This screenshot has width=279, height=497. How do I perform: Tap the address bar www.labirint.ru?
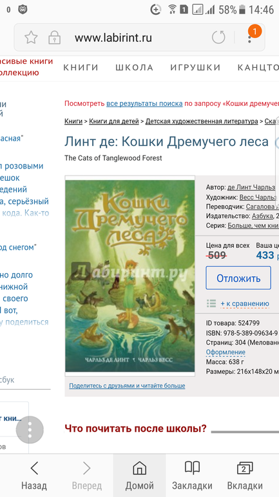(x=113, y=37)
